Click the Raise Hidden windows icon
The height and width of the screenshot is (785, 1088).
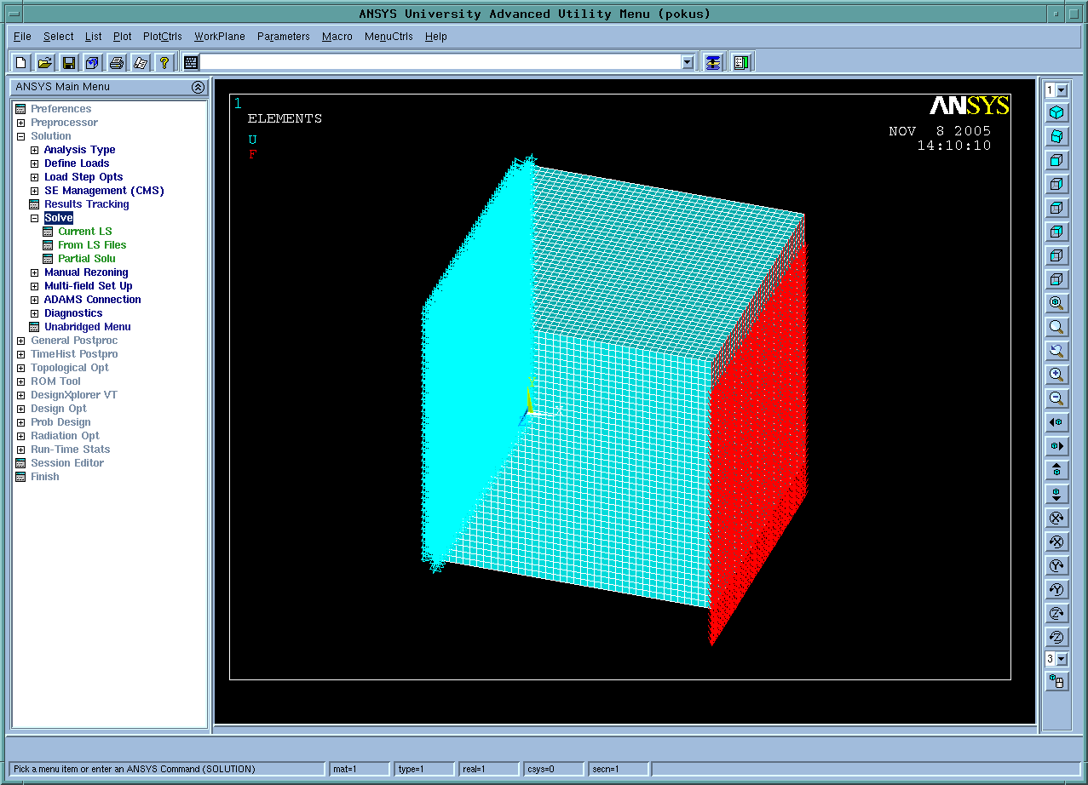713,62
